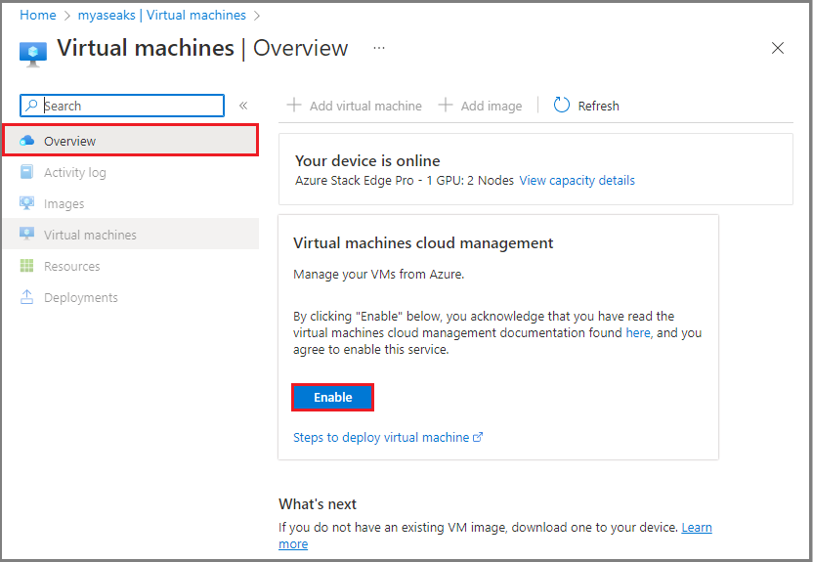Screen dimensions: 813x562
Task: Open the Home breadcrumb link
Action: [x=38, y=15]
